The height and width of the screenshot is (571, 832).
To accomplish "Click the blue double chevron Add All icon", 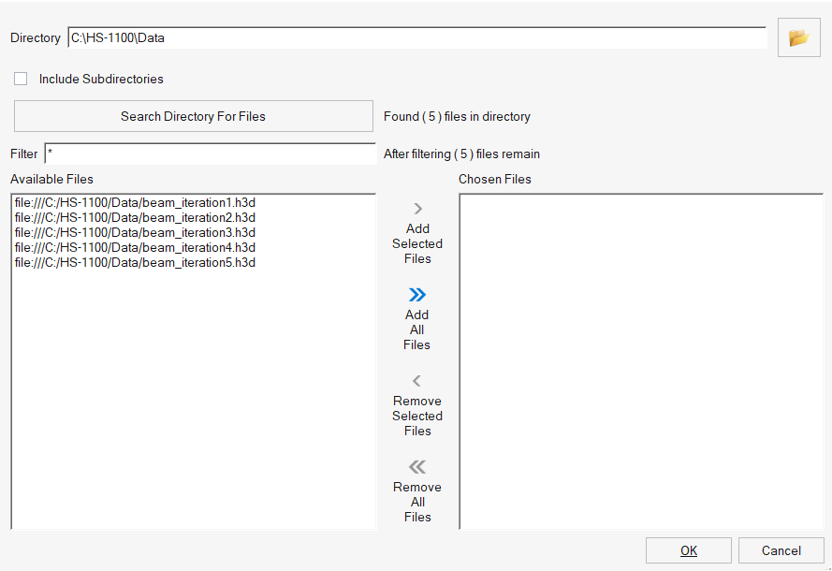I will 417,295.
